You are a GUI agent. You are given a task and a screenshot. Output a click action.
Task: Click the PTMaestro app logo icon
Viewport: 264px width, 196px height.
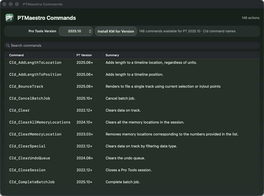point(10,18)
